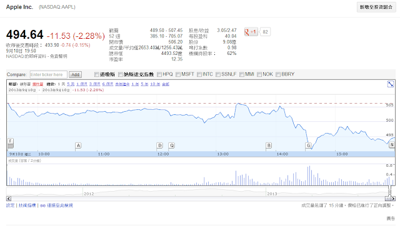Click the 連結至此檢視 (link to this view) link
400x226 pixels.
click(x=56, y=205)
